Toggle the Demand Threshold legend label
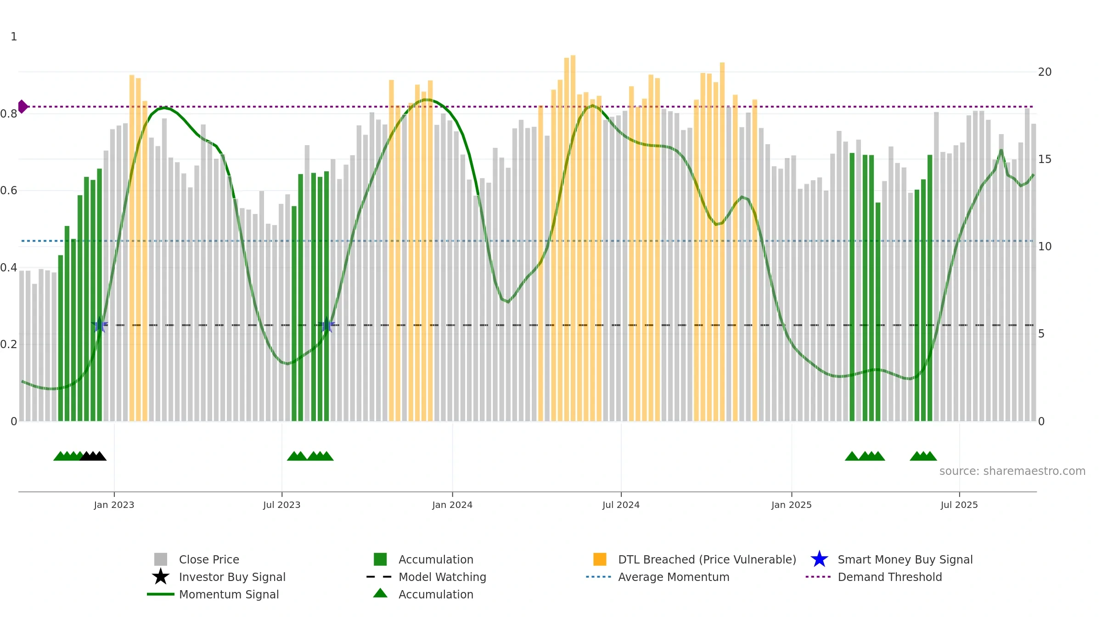The width and height of the screenshot is (1102, 620). click(890, 577)
